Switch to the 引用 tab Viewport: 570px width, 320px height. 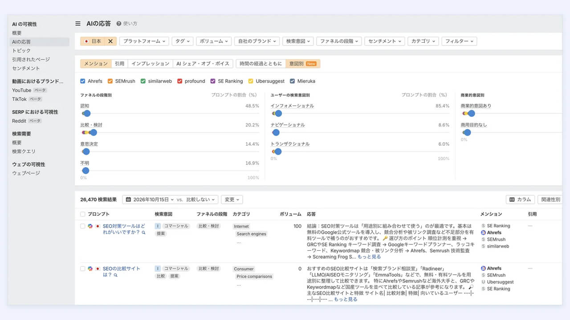(x=119, y=64)
